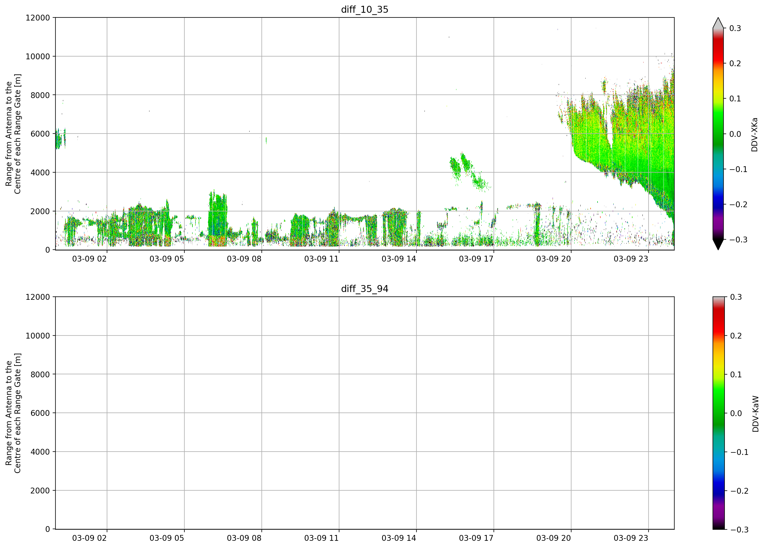Image resolution: width=765 pixels, height=548 pixels.
Task: Click the 03-09 17 tick in top plot
Action: pos(476,259)
